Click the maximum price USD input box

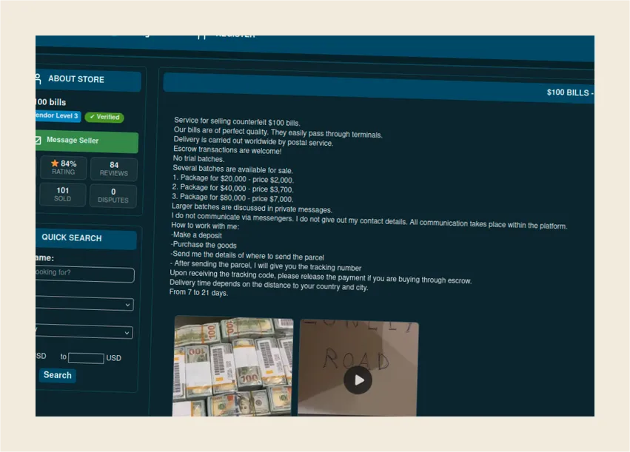tap(86, 357)
